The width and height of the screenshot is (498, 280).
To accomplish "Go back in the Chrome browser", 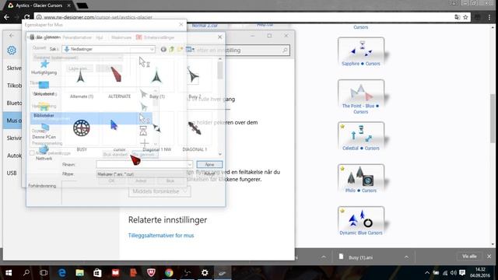I will click(x=7, y=17).
